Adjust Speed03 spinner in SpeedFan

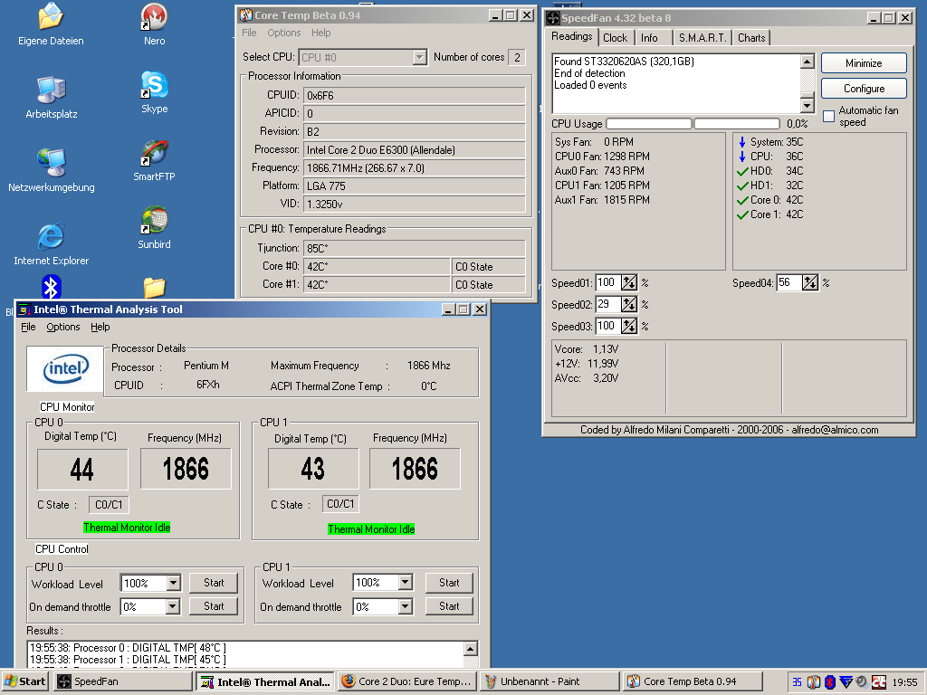(629, 326)
